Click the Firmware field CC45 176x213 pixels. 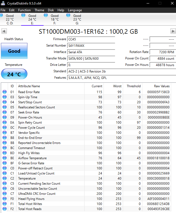pos(91,39)
